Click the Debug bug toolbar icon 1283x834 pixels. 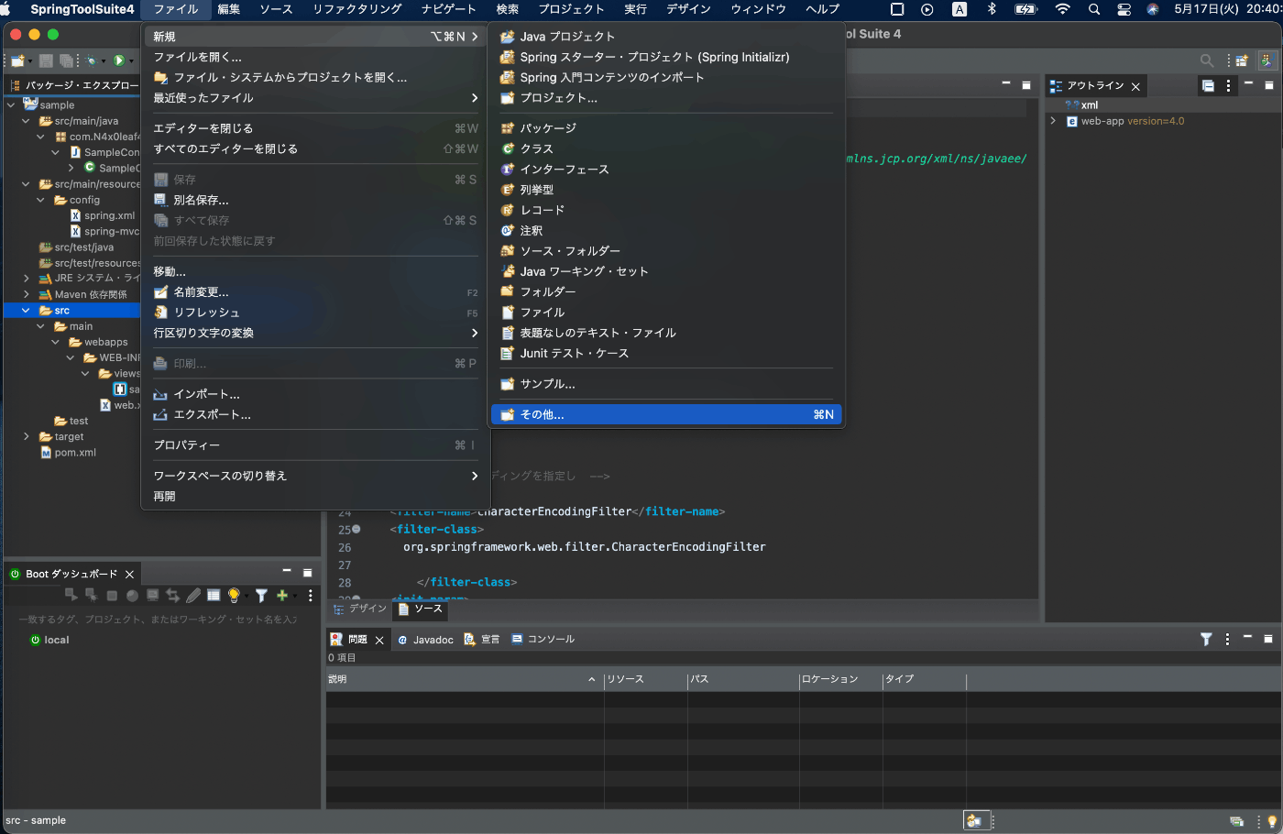coord(91,60)
